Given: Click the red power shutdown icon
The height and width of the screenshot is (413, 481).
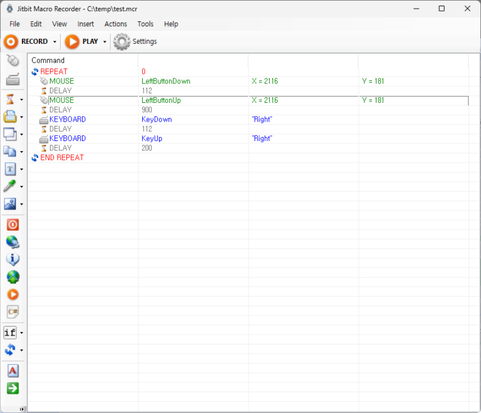Looking at the screenshot, I should (13, 225).
